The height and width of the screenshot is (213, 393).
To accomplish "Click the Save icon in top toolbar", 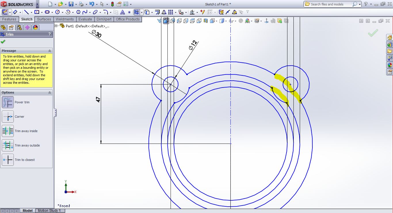I will point(71,4).
